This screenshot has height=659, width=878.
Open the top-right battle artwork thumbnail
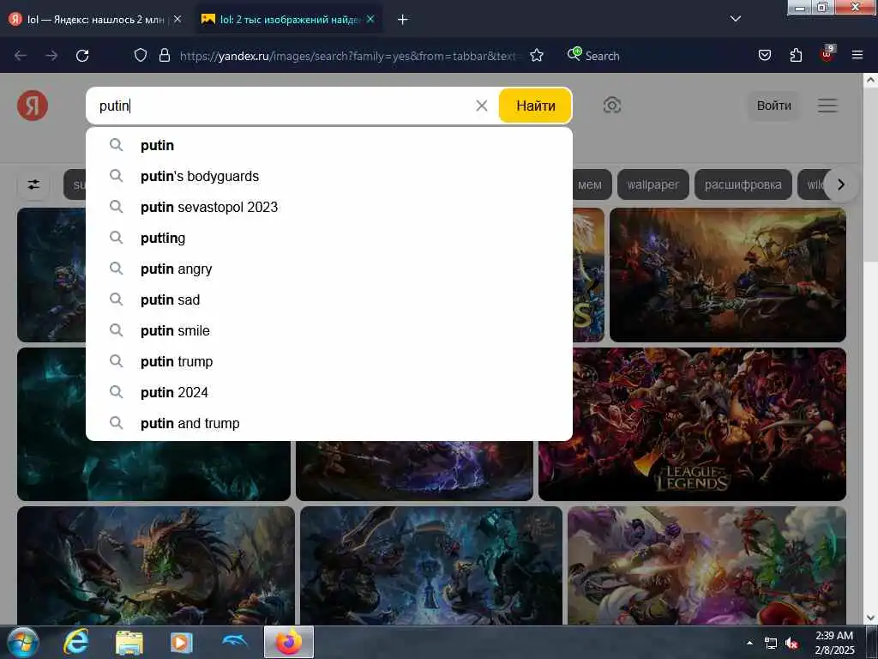727,275
